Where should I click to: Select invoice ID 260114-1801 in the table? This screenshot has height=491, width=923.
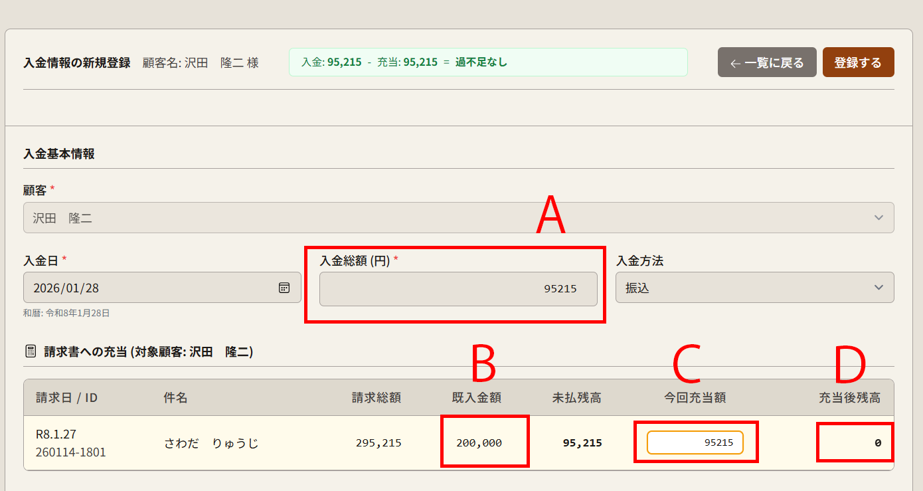coord(70,452)
